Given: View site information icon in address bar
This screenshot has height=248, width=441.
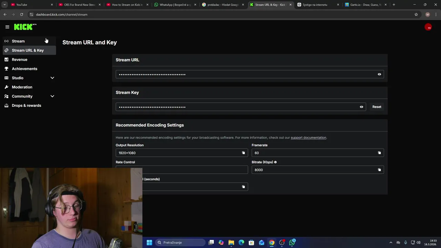Looking at the screenshot, I should tap(31, 14).
